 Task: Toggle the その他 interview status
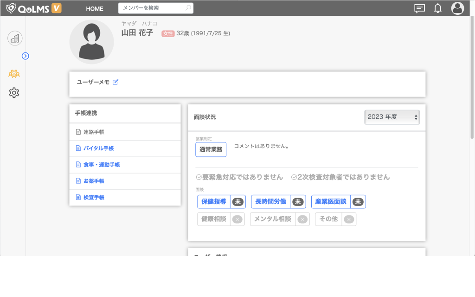tap(349, 220)
